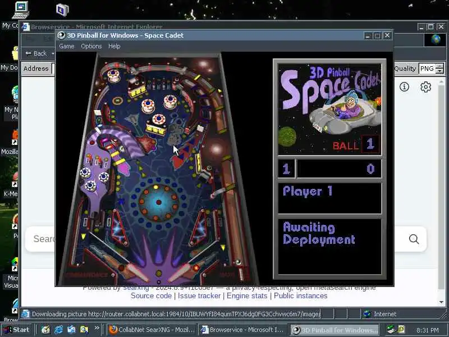The width and height of the screenshot is (449, 337).
Task: Expand quick launch overflow chevron
Action: click(x=97, y=328)
